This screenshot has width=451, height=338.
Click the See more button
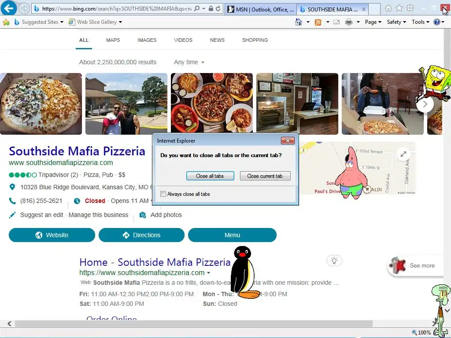click(415, 265)
